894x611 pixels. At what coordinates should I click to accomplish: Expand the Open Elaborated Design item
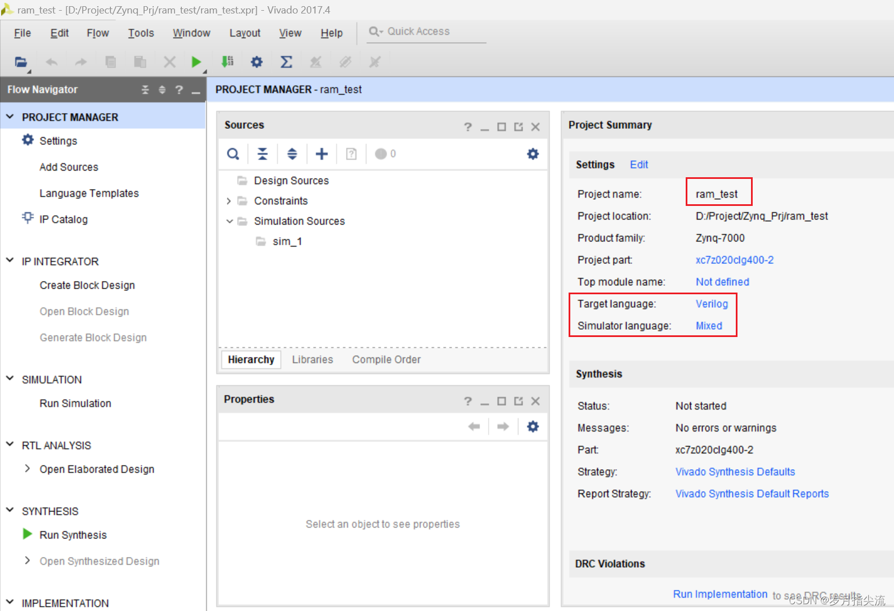click(x=27, y=468)
